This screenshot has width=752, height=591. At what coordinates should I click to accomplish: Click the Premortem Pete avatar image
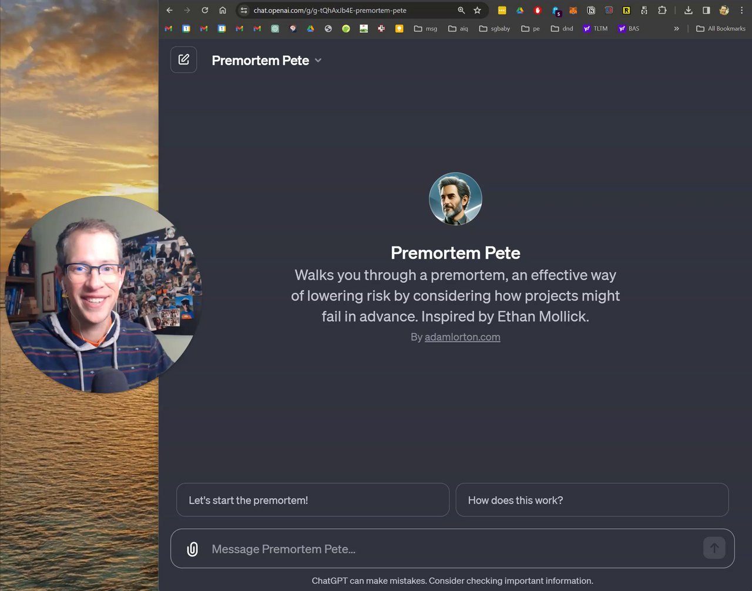pyautogui.click(x=455, y=199)
